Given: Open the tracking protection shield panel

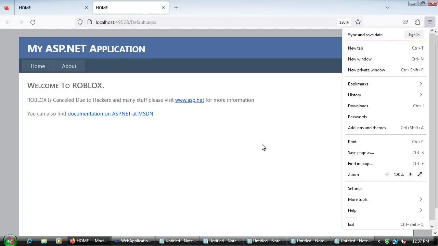Looking at the screenshot, I should (x=80, y=22).
